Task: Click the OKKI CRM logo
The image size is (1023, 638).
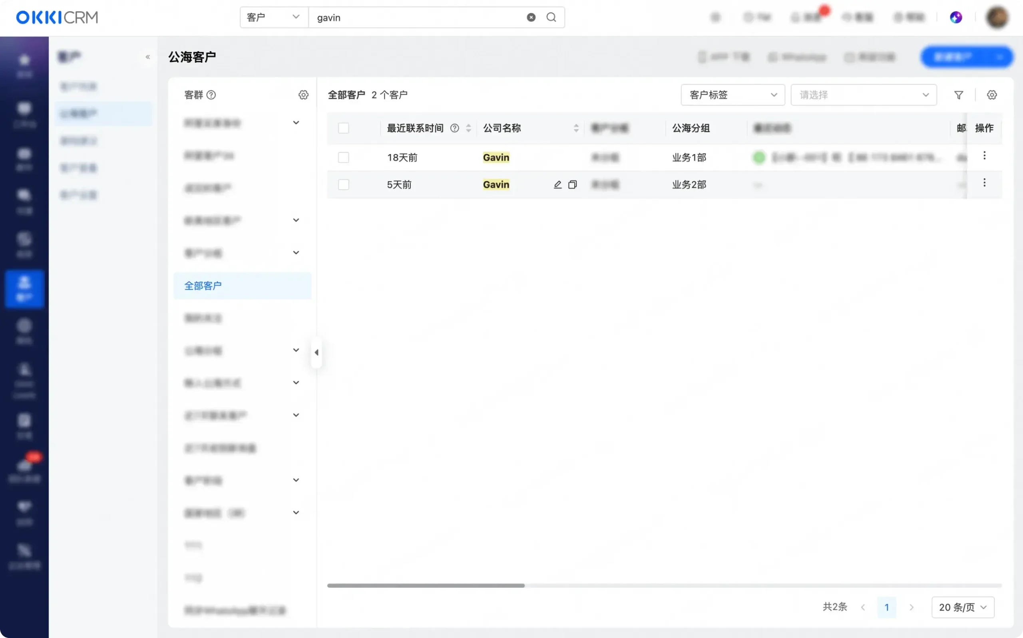Action: 56,17
